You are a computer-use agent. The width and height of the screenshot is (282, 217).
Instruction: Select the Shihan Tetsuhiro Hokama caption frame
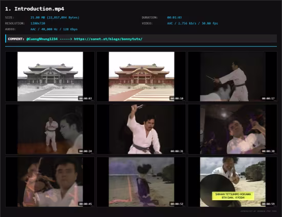(x=233, y=182)
